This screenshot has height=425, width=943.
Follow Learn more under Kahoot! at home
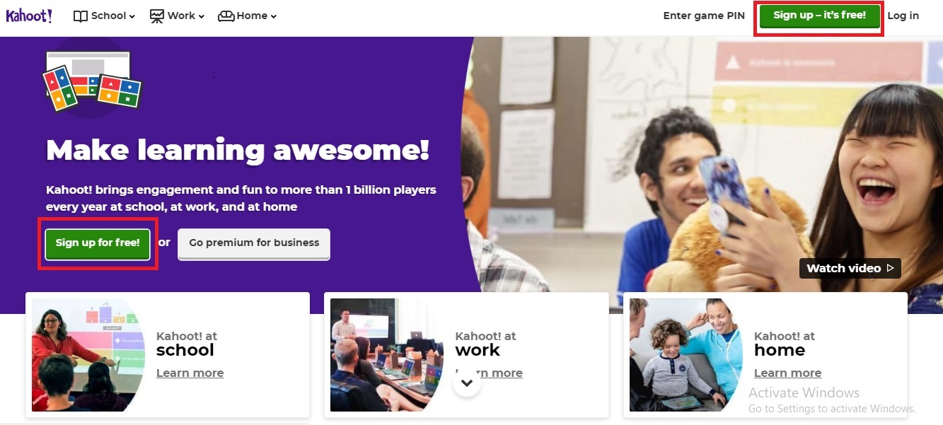coord(787,373)
